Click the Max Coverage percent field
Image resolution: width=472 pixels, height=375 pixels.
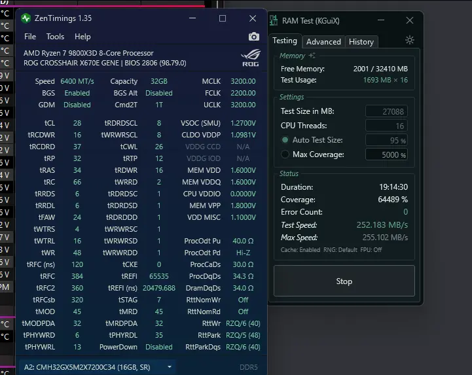(386, 154)
